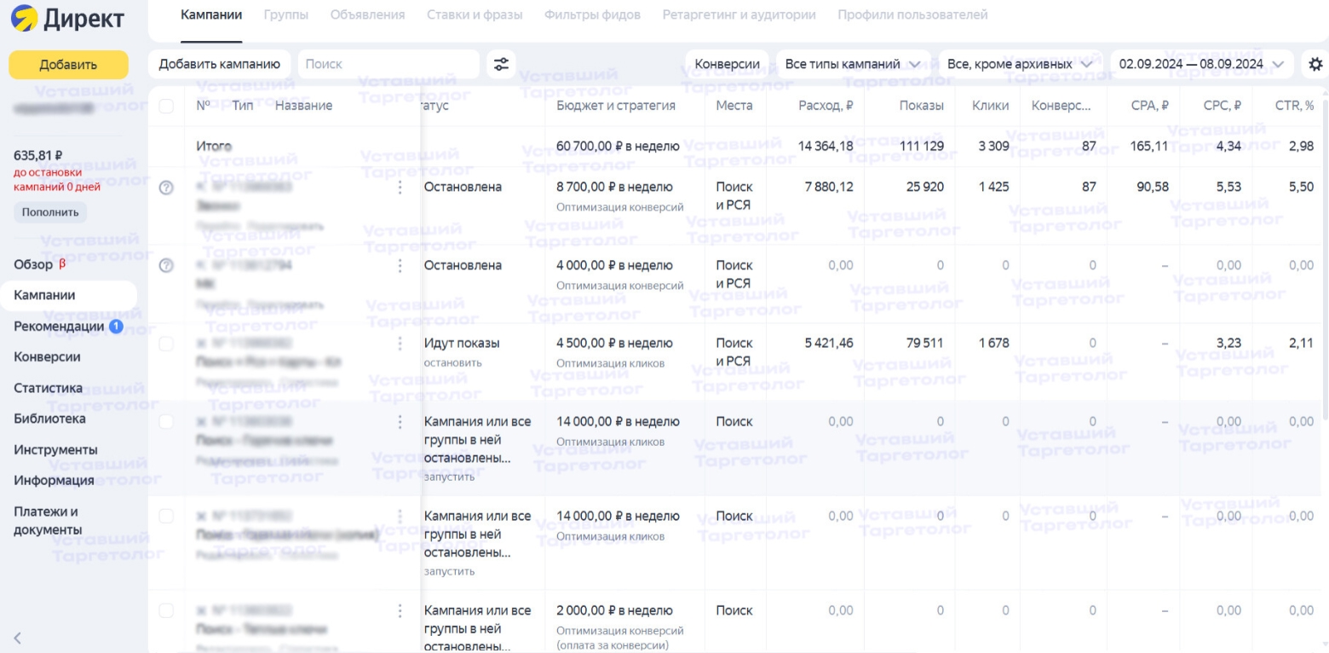Click the Пополнить balance button
Screen dimensions: 1329x653
[x=50, y=211]
